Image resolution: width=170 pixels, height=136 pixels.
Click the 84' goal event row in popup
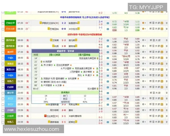(65, 82)
